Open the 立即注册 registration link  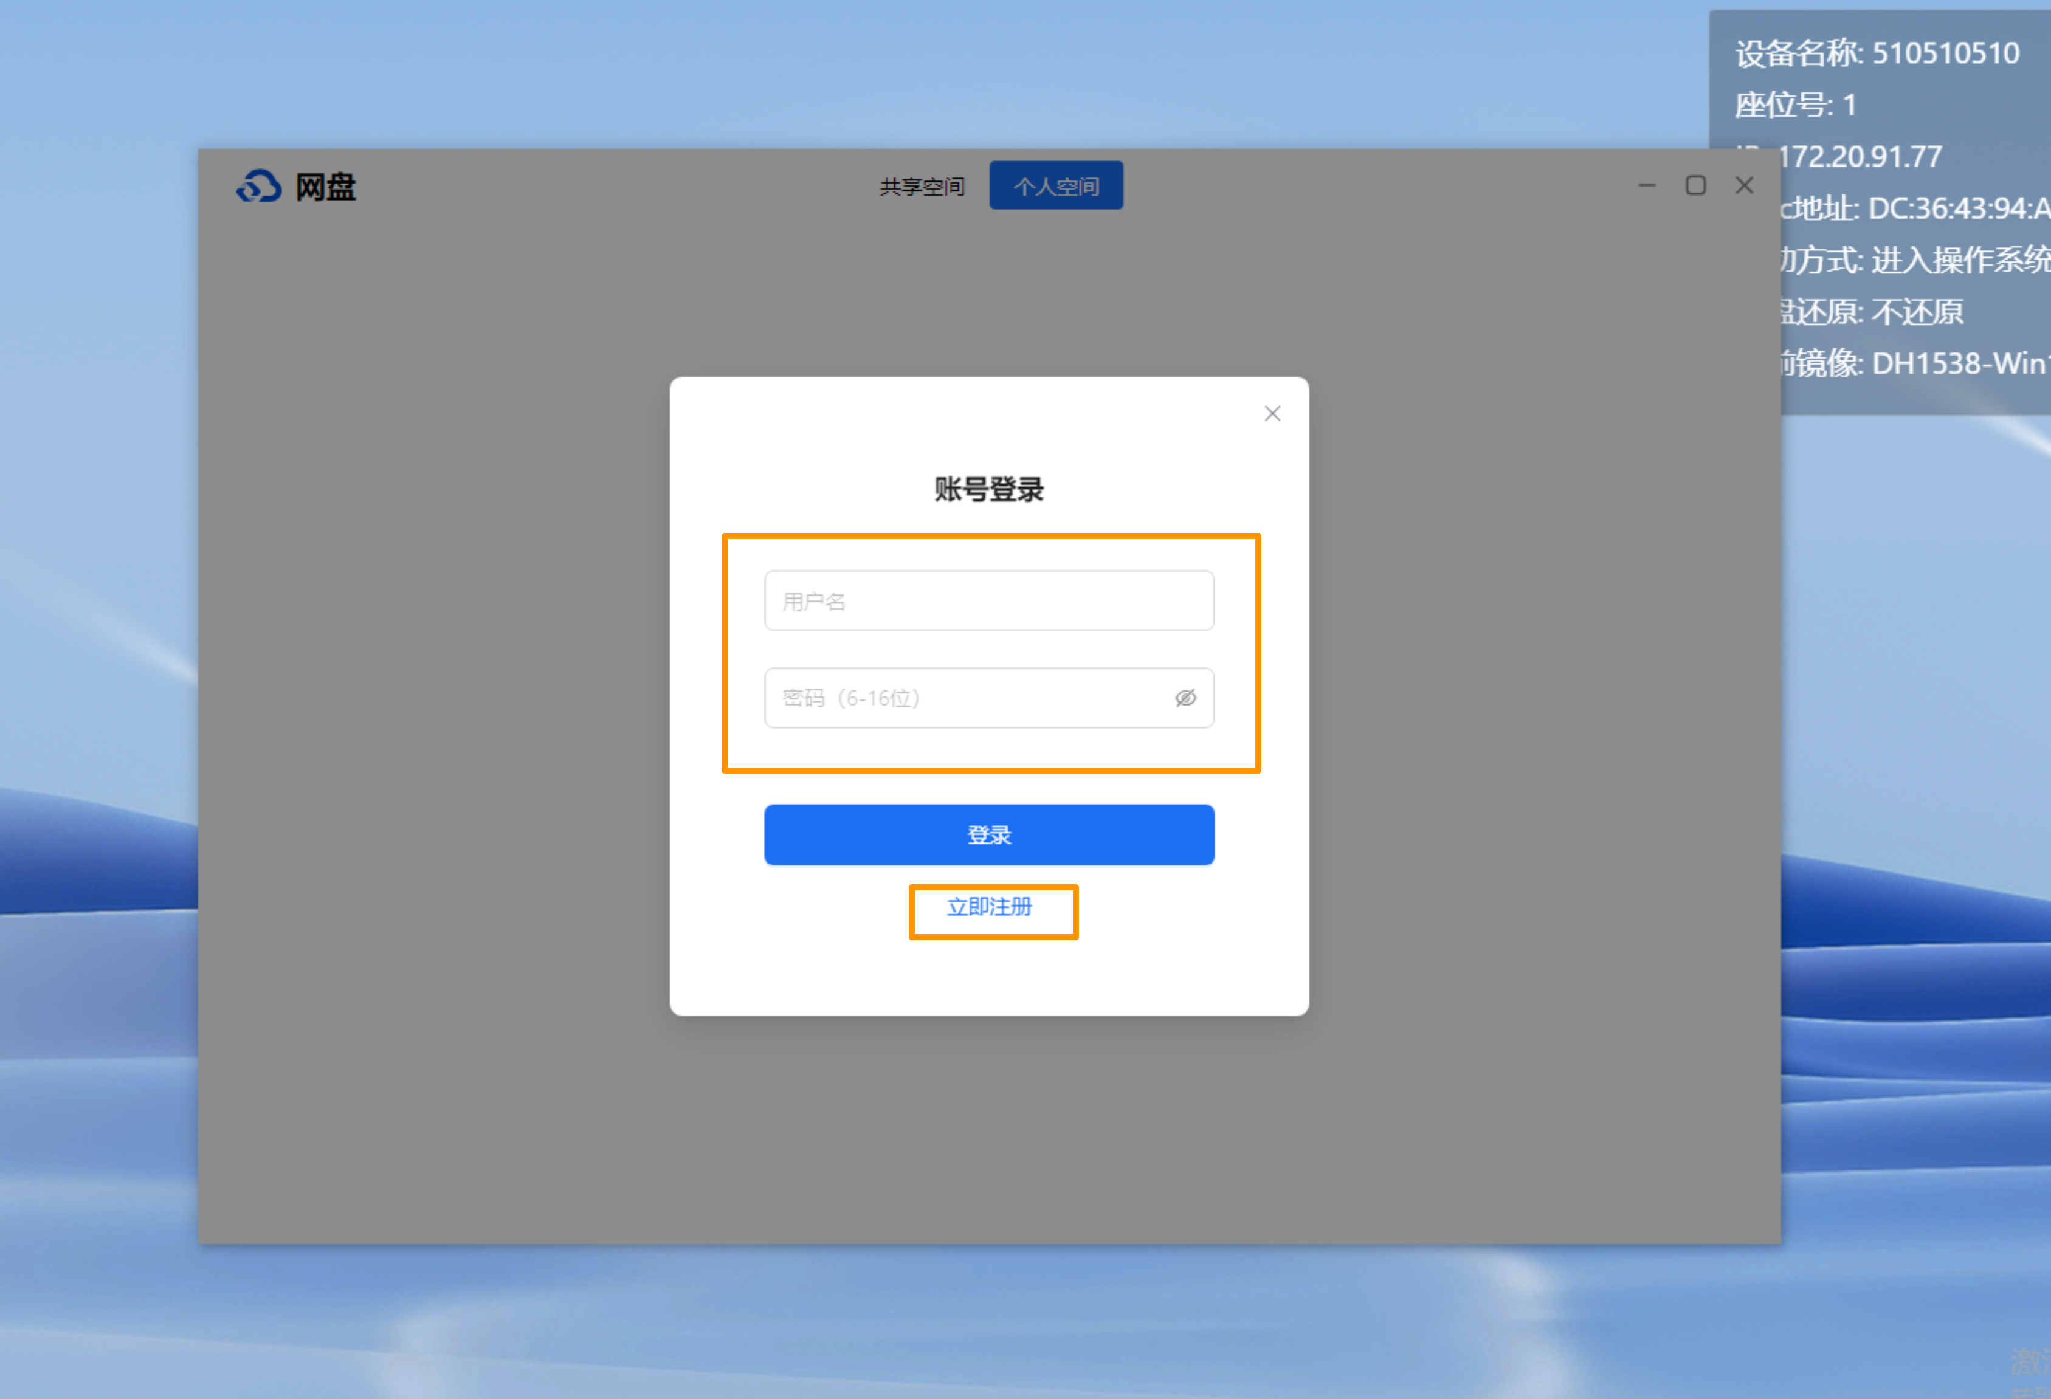pyautogui.click(x=989, y=907)
